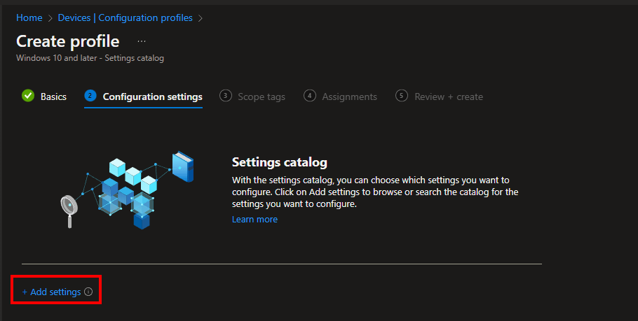Open the ellipsis menu beside Create profile

142,42
